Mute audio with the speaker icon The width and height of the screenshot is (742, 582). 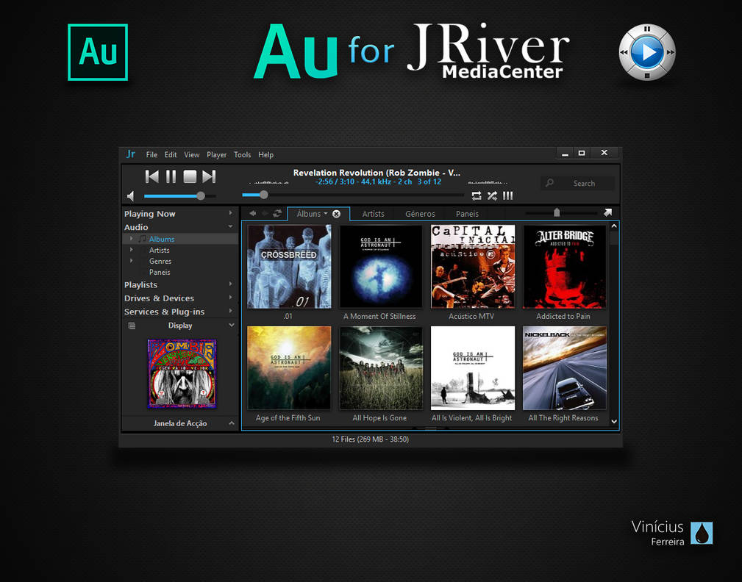pyautogui.click(x=131, y=195)
